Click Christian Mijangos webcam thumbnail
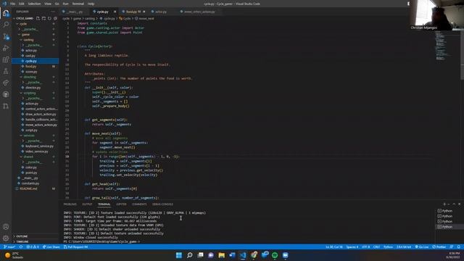Screen dimensions: 464x261 point(436,14)
